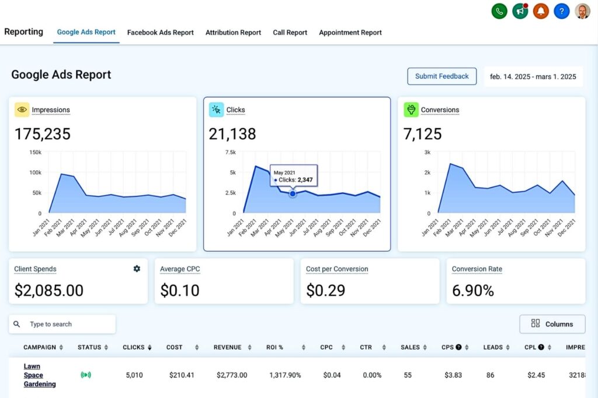The width and height of the screenshot is (598, 398).
Task: Open the Columns picker
Action: 552,324
